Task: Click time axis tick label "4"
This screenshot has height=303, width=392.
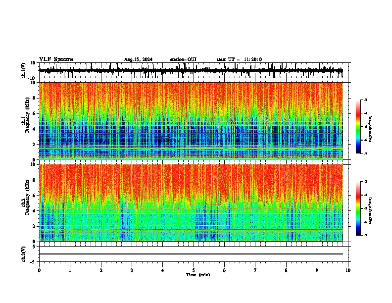Action: 163,270
